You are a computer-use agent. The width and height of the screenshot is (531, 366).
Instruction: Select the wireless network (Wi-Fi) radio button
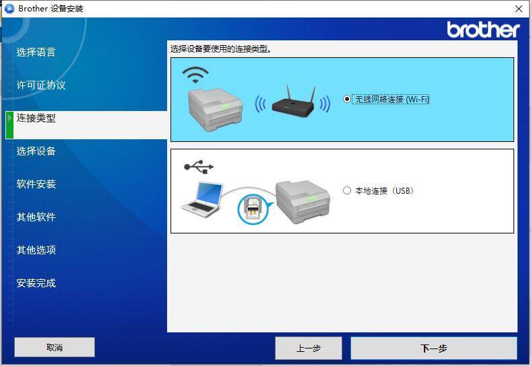pyautogui.click(x=347, y=99)
